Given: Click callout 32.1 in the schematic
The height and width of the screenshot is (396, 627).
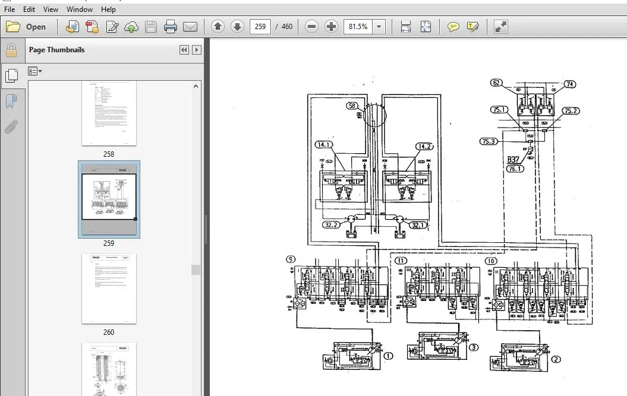Looking at the screenshot, I should pyautogui.click(x=418, y=226).
